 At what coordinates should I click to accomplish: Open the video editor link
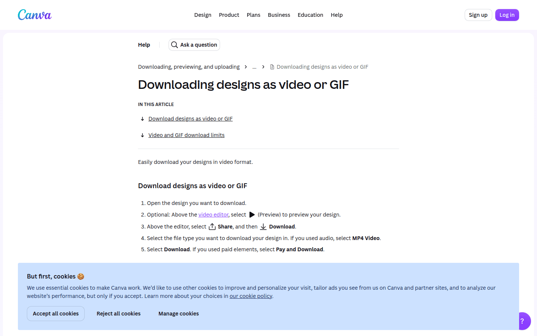[213, 215]
